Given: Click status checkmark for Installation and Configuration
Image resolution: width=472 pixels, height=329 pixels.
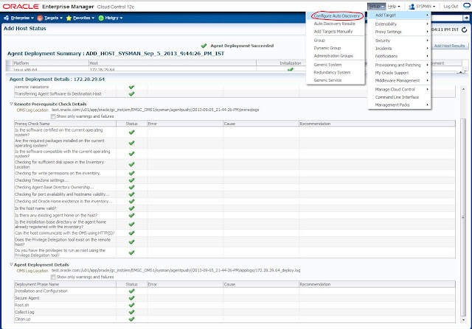Looking at the screenshot, I should pos(131,291).
